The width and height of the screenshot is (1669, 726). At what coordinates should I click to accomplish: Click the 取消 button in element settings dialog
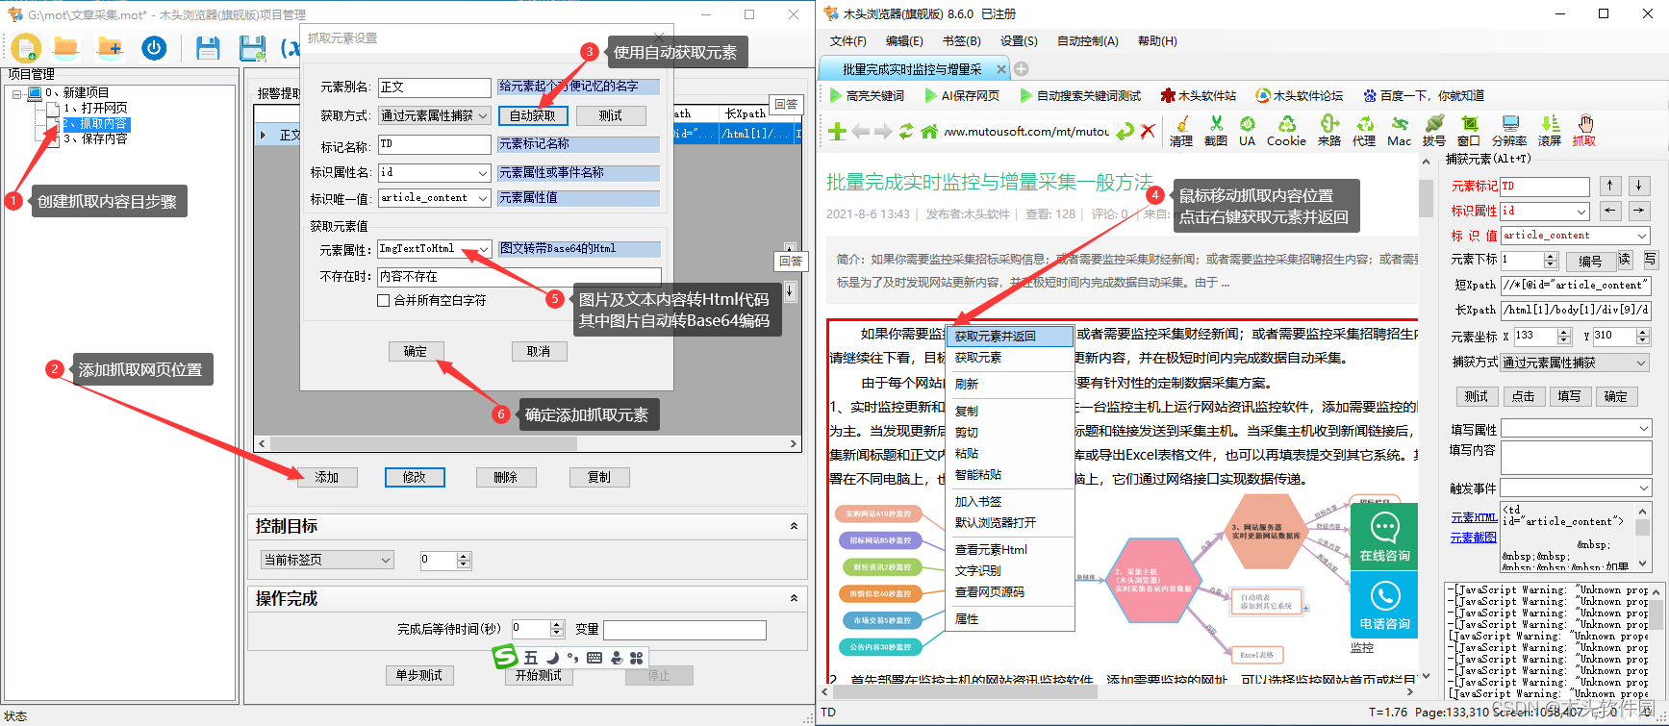click(x=539, y=352)
